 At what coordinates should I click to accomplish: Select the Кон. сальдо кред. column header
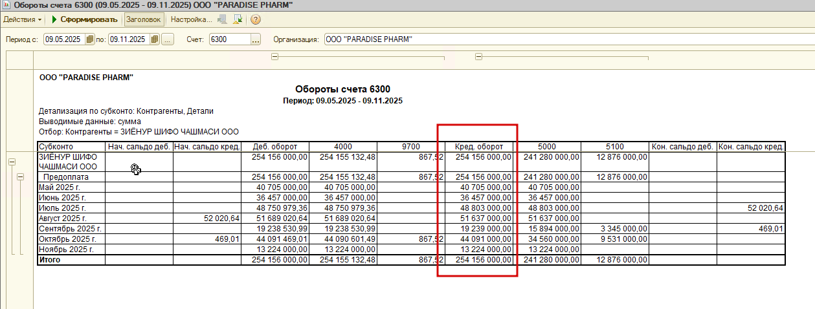tap(751, 146)
